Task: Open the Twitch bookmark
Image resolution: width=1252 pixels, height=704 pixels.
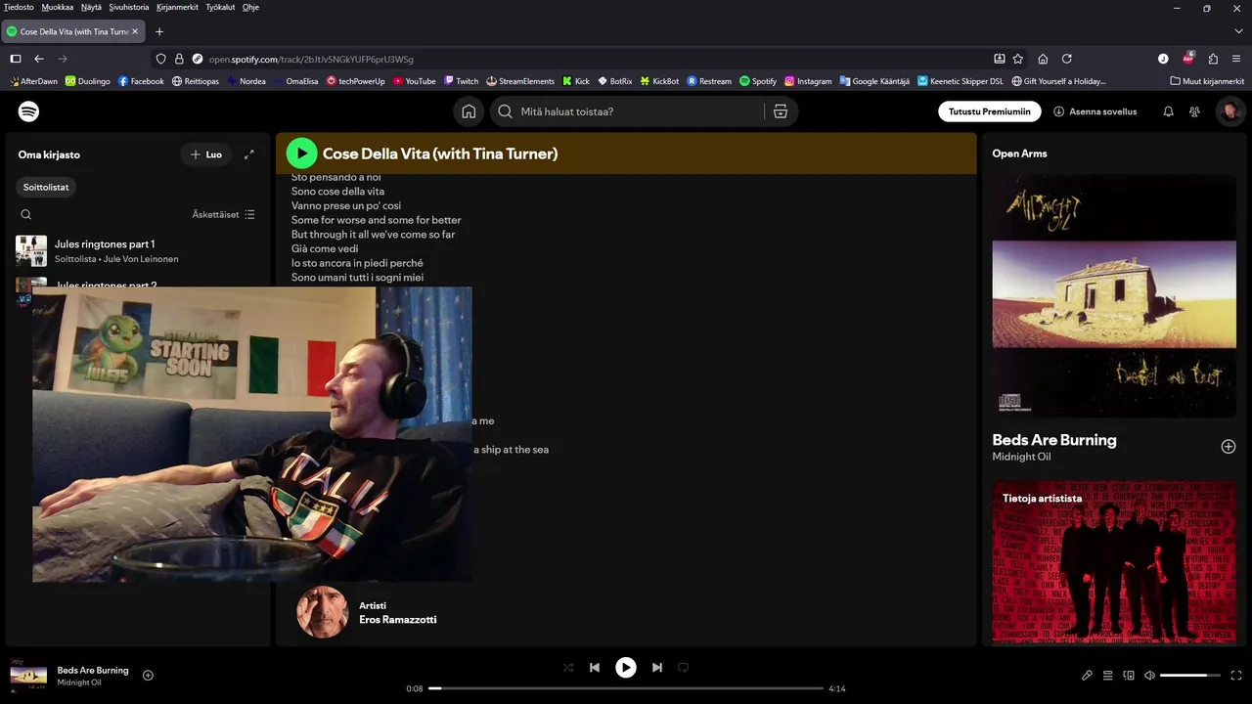Action: [461, 81]
